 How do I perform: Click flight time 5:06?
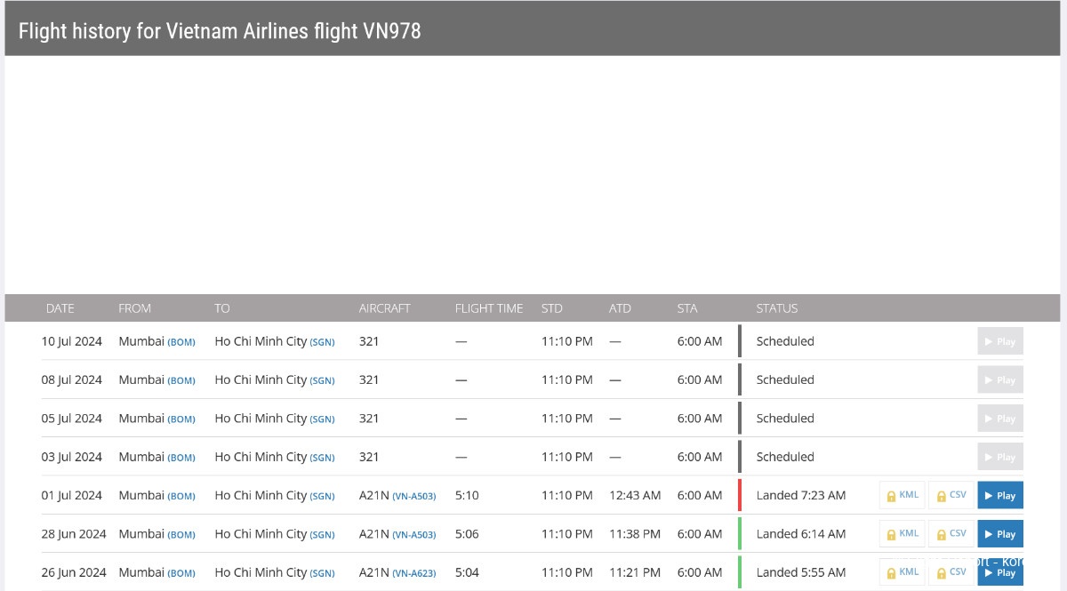click(x=467, y=534)
